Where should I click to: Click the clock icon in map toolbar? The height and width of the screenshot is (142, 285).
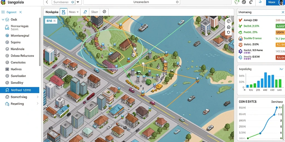(x=104, y=12)
